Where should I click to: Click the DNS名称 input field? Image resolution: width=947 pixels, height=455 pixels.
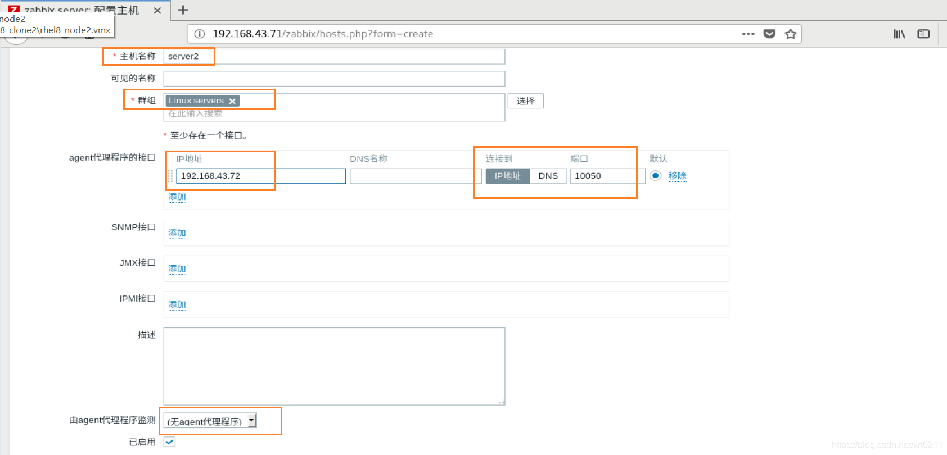[416, 176]
